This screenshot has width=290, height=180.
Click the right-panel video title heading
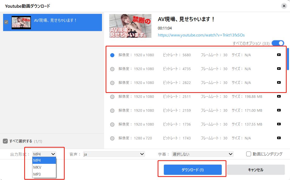186,19
